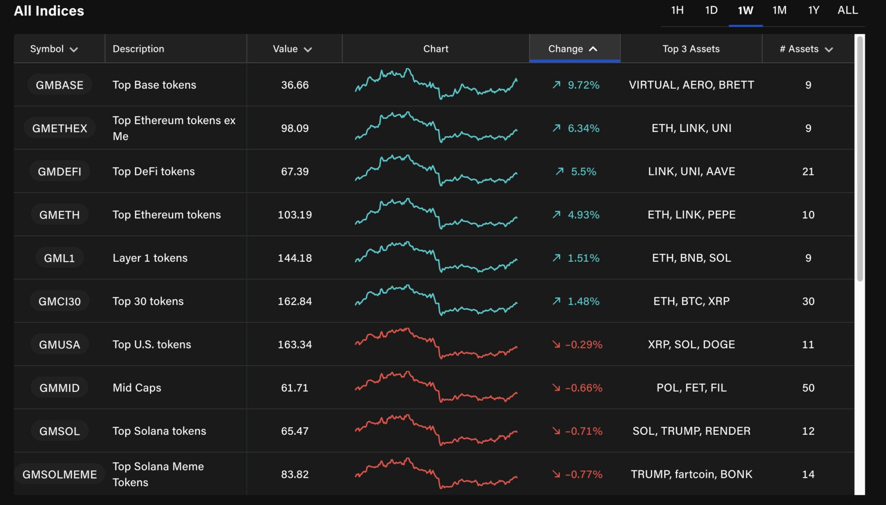Click the down-arrow icon beside GMUSA -0.29%
This screenshot has width=886, height=505.
[x=556, y=345]
